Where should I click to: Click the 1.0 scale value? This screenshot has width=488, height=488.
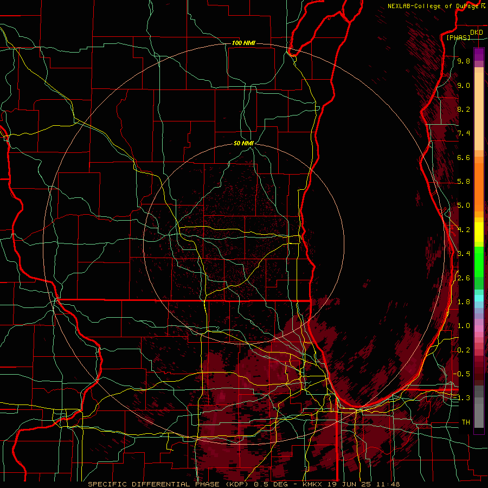pos(464,326)
